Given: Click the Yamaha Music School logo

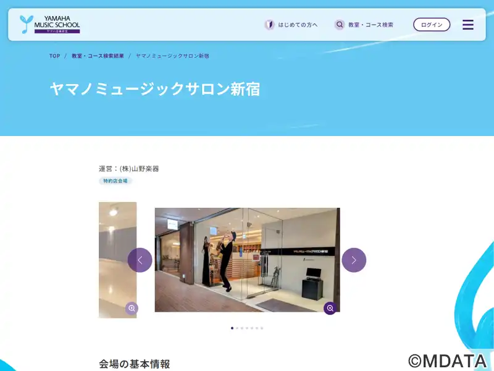Looking at the screenshot, I should coord(50,24).
